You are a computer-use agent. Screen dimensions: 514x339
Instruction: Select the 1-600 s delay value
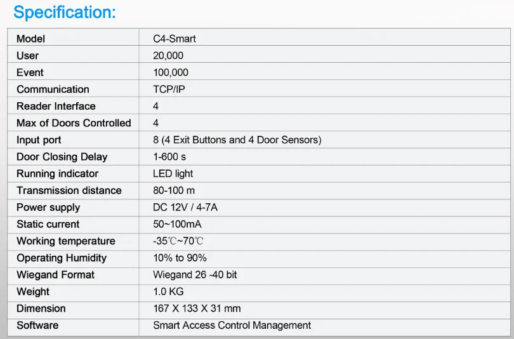(169, 157)
